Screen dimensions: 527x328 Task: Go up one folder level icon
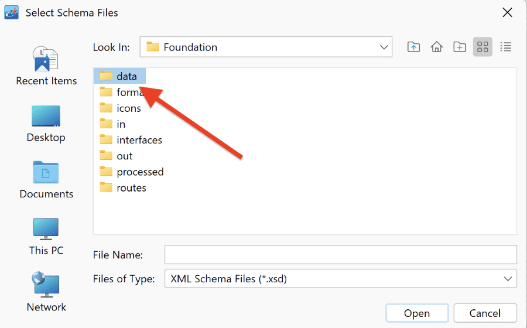pos(413,47)
